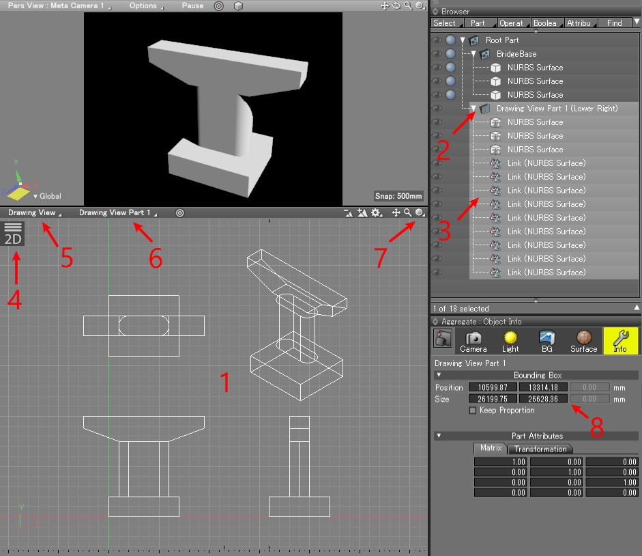
Task: Open the Surface material icon
Action: (583, 341)
